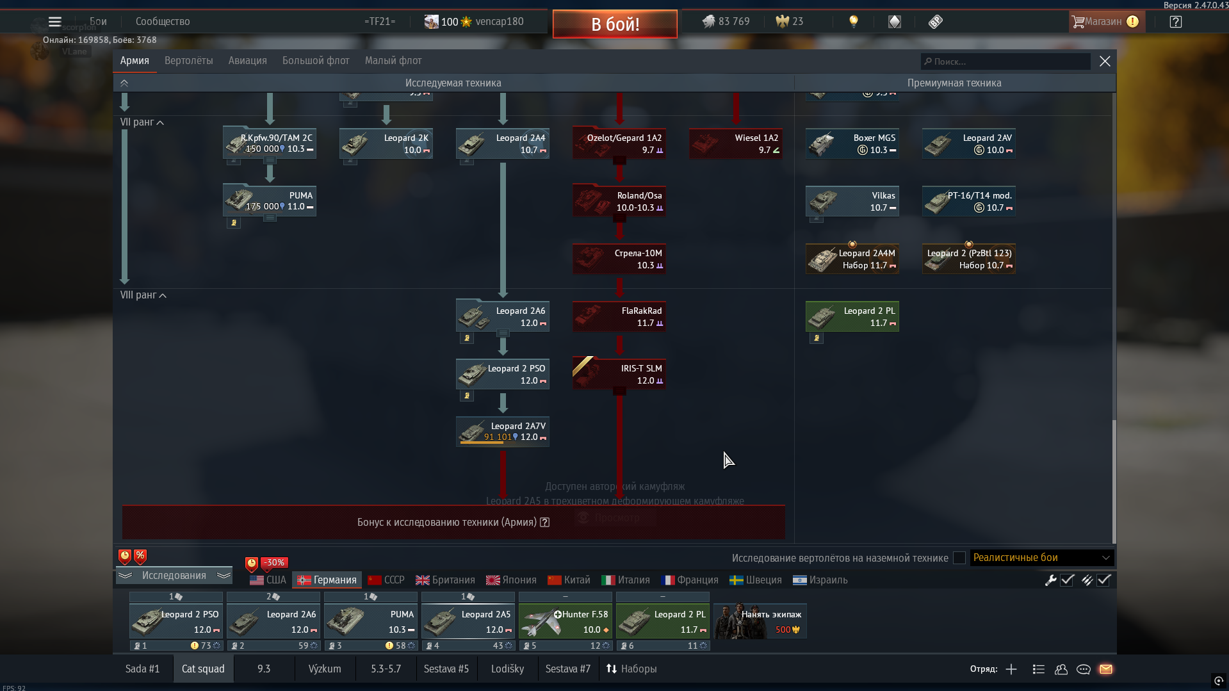Open the Наборы presets selector
This screenshot has width=1229, height=691.
(x=631, y=669)
